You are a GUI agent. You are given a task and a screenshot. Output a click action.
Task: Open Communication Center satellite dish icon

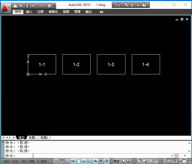point(132,5)
